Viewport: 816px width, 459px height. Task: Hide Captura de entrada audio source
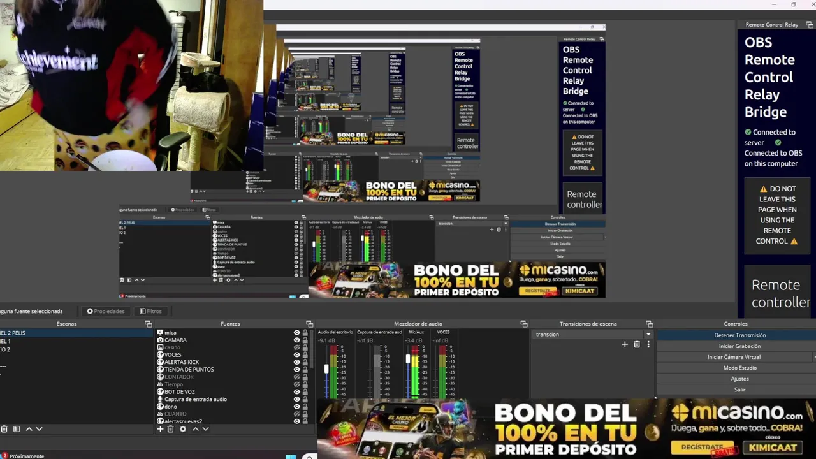(296, 399)
